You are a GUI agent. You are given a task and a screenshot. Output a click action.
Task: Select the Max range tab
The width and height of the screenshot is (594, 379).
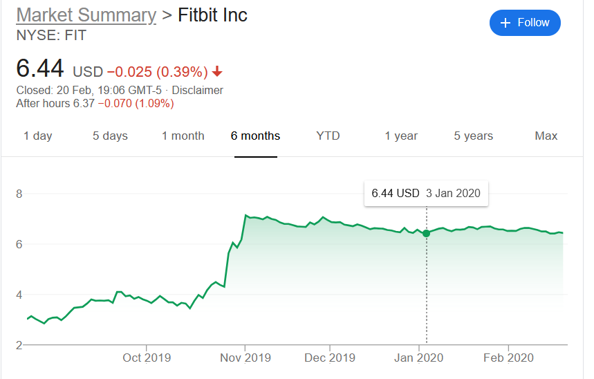pyautogui.click(x=546, y=136)
